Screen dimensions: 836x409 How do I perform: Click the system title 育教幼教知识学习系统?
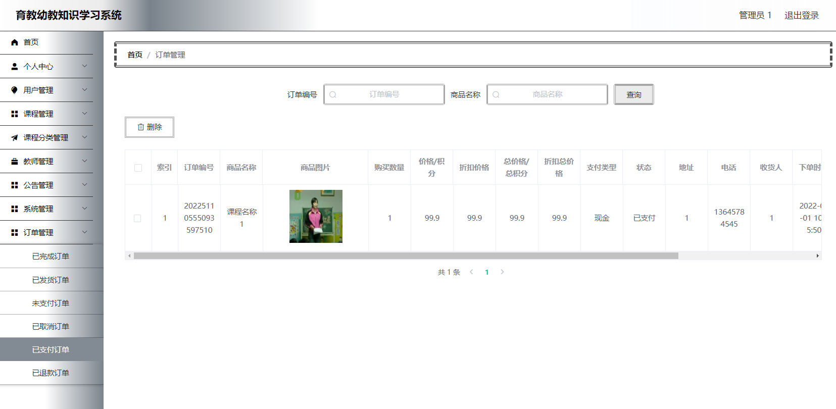69,15
